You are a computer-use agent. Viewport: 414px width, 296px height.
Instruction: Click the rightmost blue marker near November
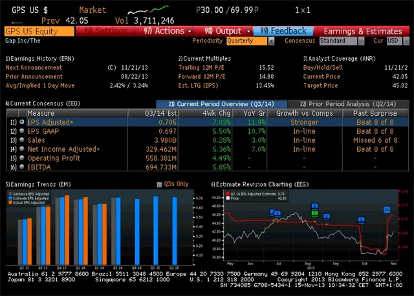point(387,209)
